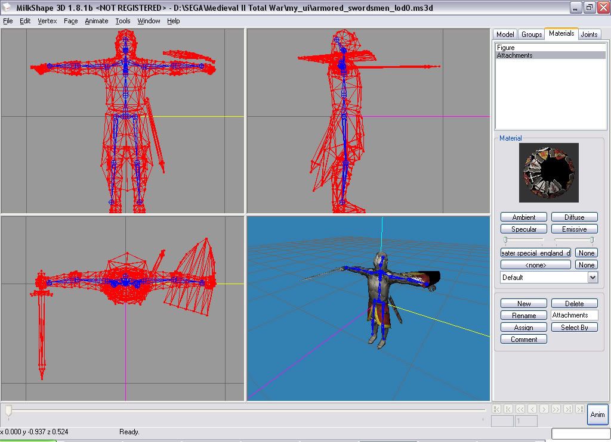The height and width of the screenshot is (442, 611).
Task: Select the Attachments material in list
Action: pos(551,55)
